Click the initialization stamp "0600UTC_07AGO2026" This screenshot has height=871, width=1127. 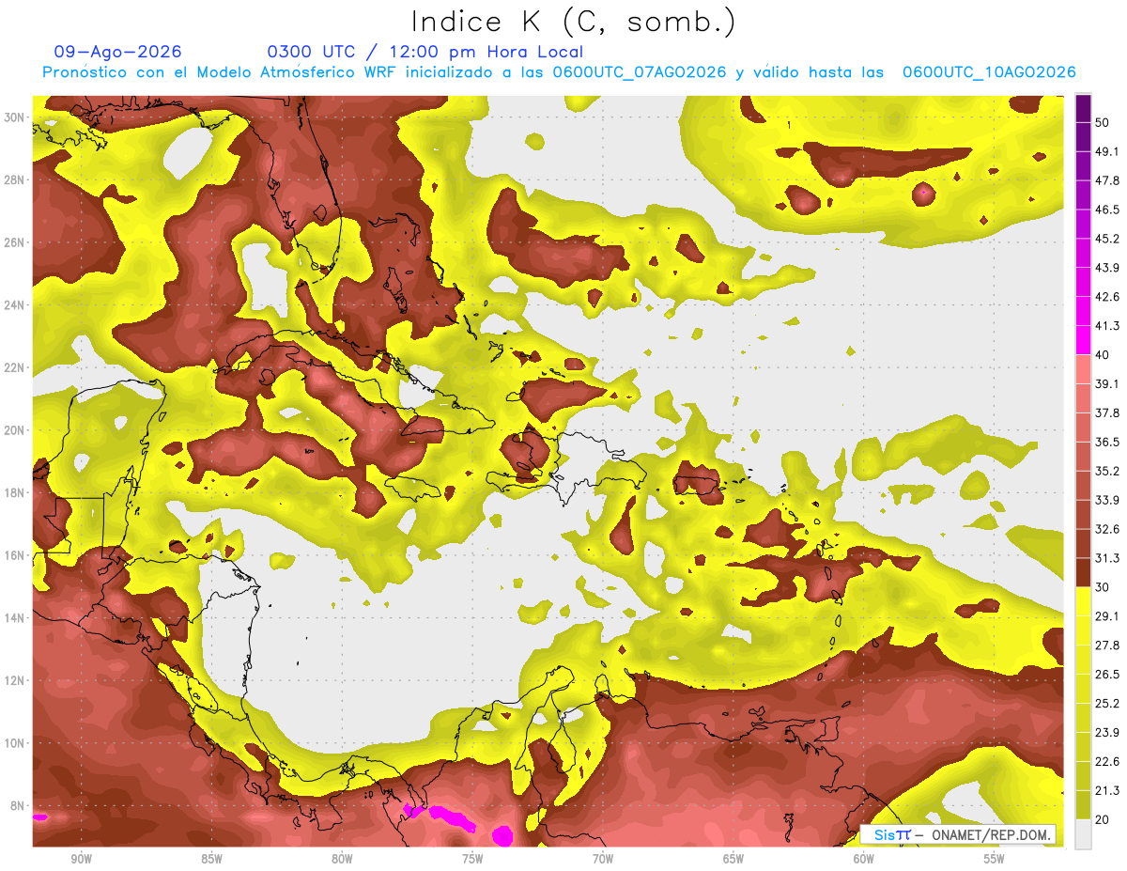[640, 72]
